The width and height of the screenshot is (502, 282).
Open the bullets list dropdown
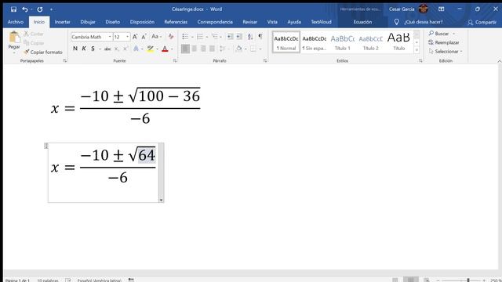tap(192, 37)
